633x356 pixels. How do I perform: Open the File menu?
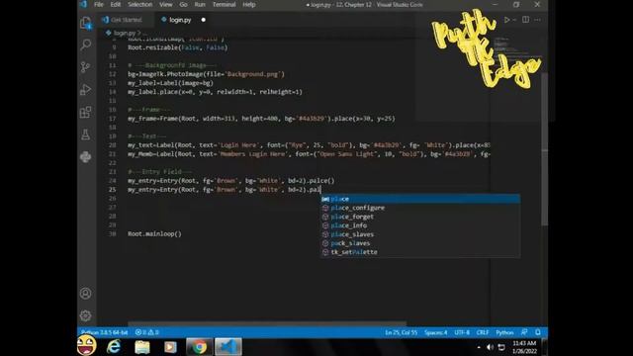tap(99, 4)
